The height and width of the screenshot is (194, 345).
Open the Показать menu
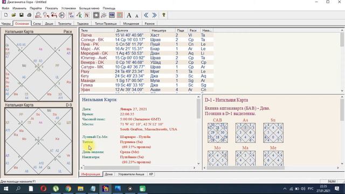coord(52,8)
